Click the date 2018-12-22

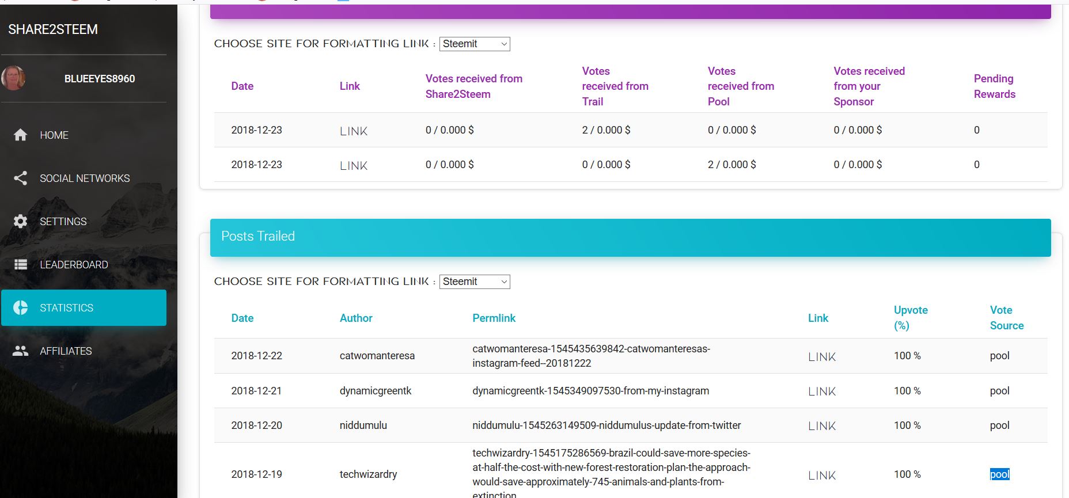257,356
